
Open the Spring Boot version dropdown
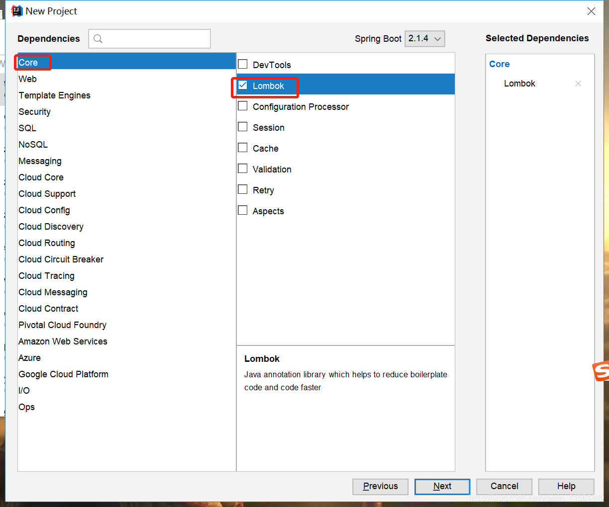(x=425, y=39)
